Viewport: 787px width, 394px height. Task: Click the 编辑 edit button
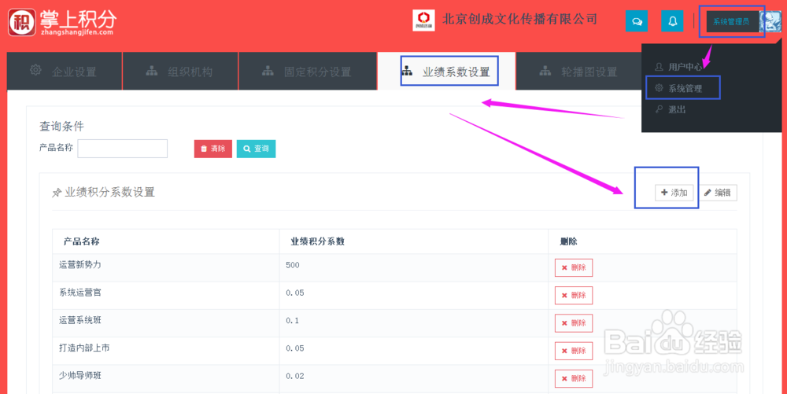click(718, 193)
